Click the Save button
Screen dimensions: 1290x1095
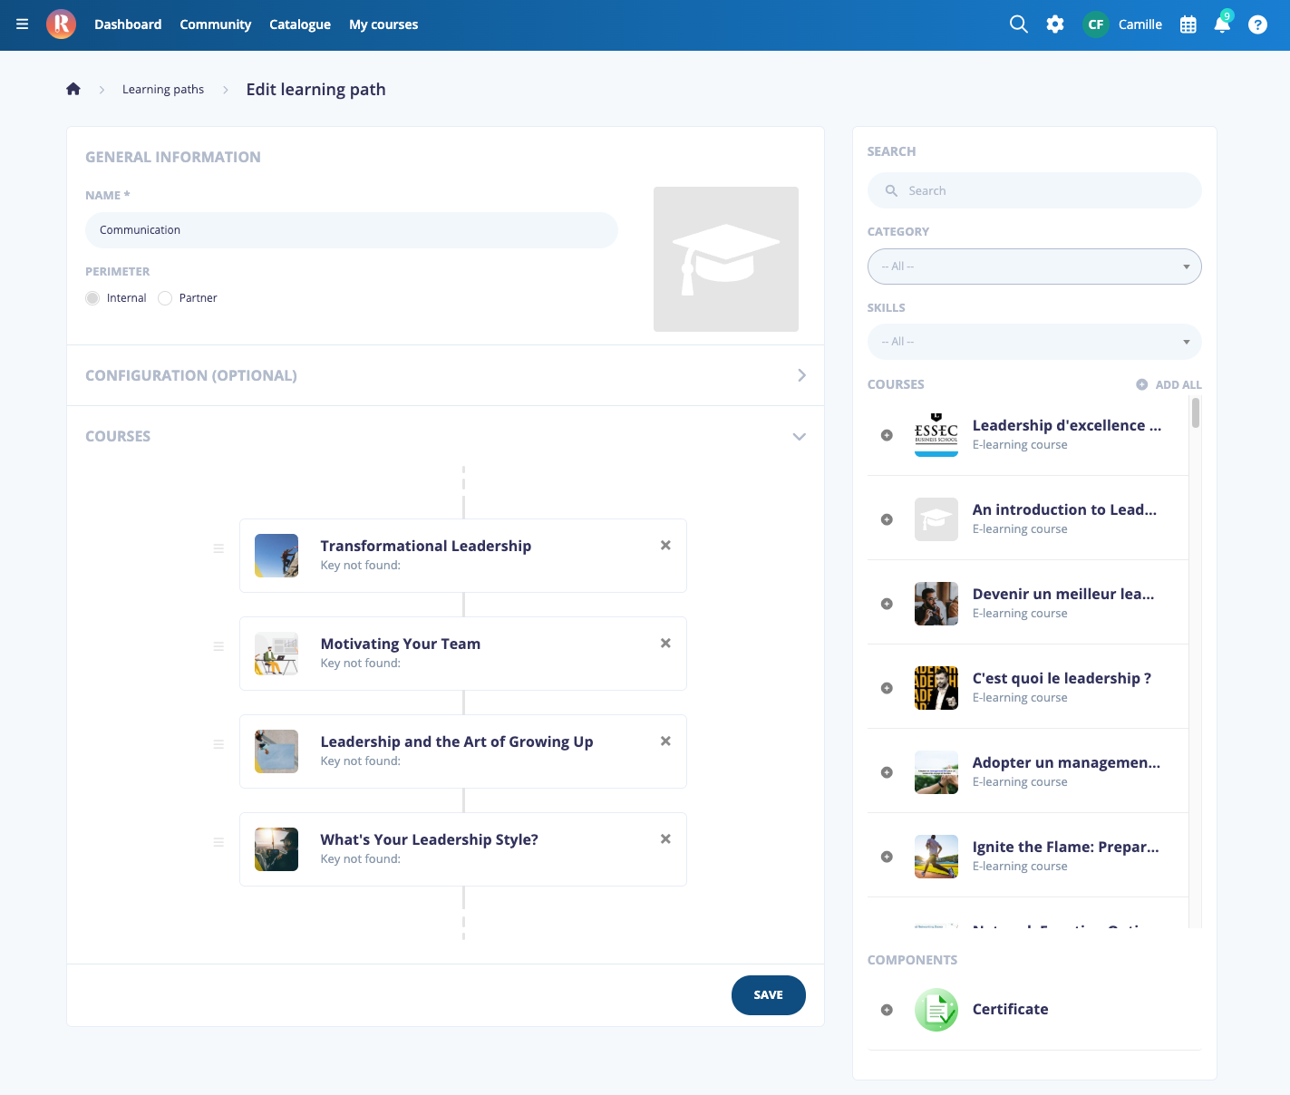tap(769, 995)
